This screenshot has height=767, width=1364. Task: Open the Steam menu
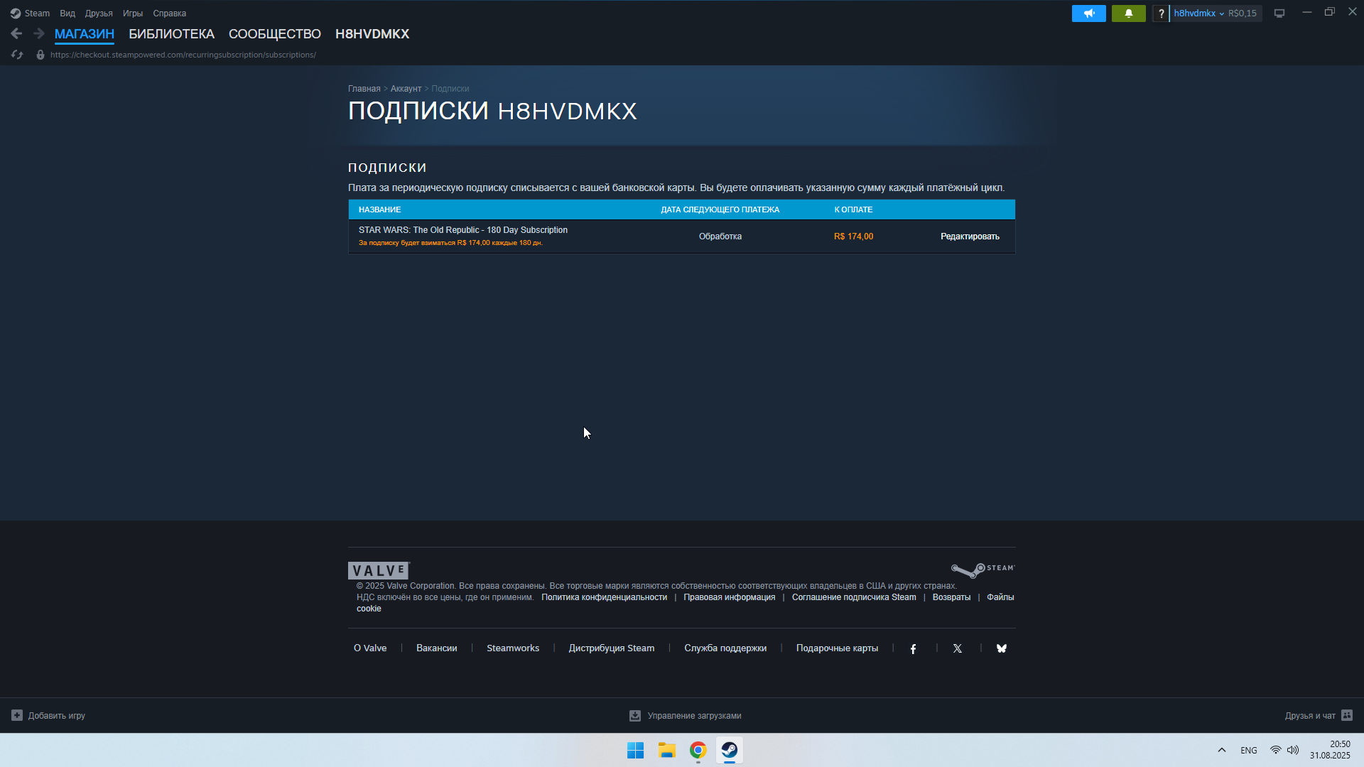[37, 13]
